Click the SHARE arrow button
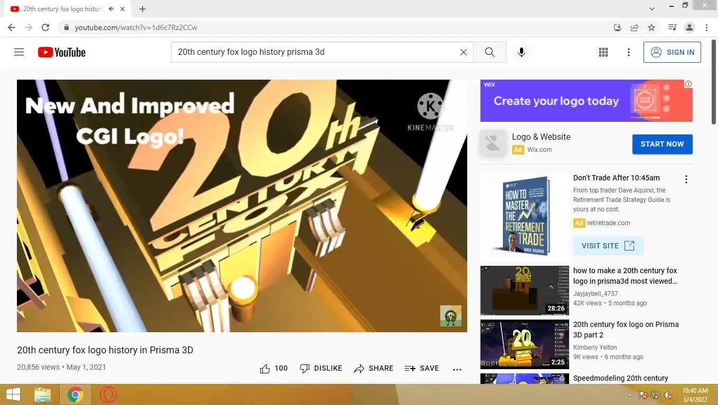The image size is (718, 405). pyautogui.click(x=374, y=369)
